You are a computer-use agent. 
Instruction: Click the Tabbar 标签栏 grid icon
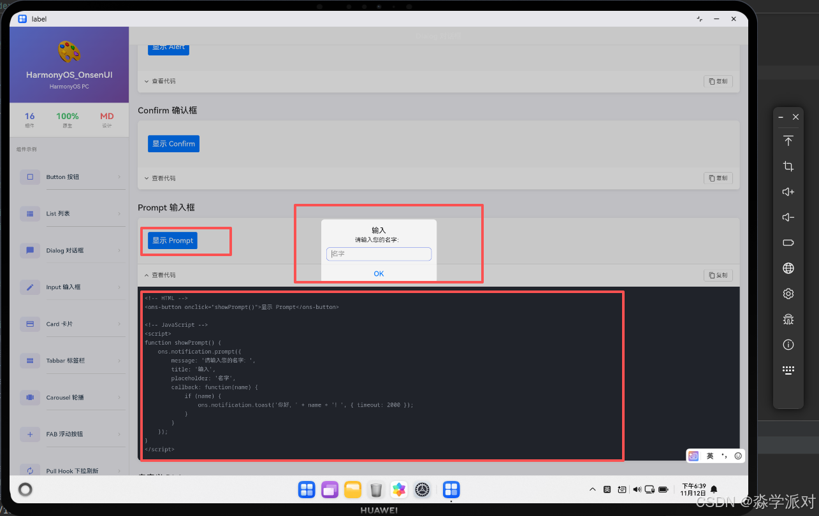30,361
